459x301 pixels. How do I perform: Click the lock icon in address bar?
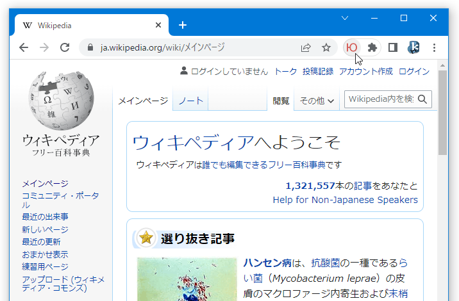coord(90,47)
